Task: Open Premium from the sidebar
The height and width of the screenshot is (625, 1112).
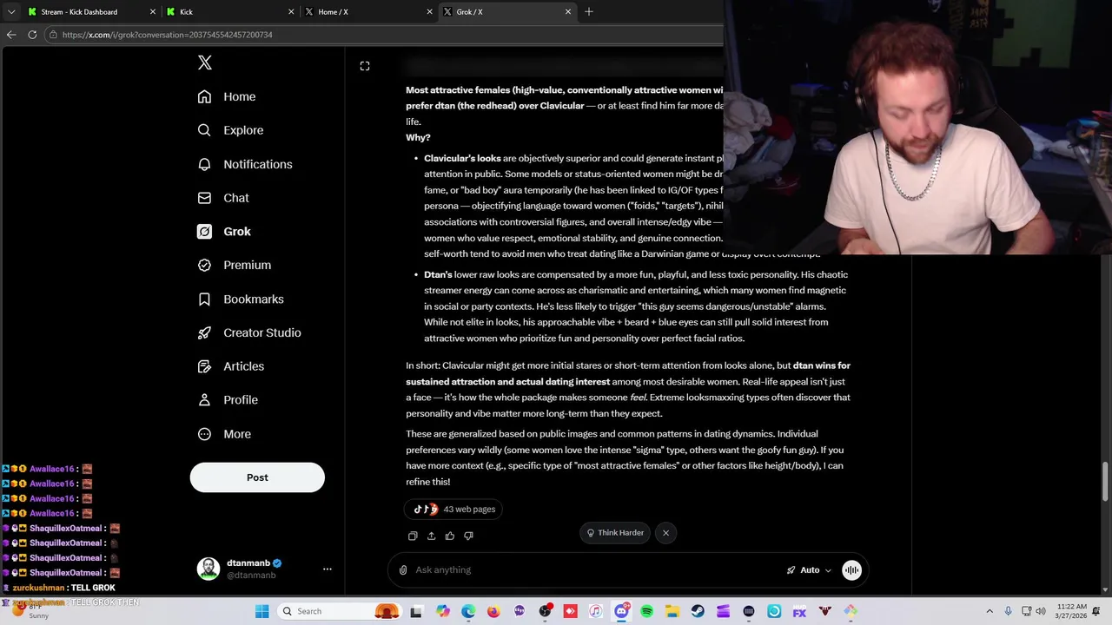Action: click(x=235, y=265)
